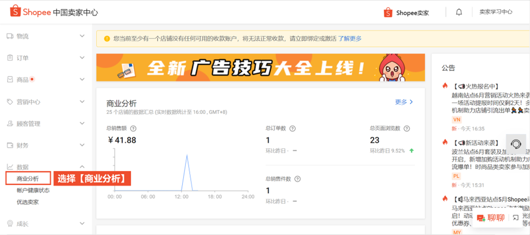The width and height of the screenshot is (530, 235).
Task: Click the 商业分析 panel heading
Action: pos(121,103)
